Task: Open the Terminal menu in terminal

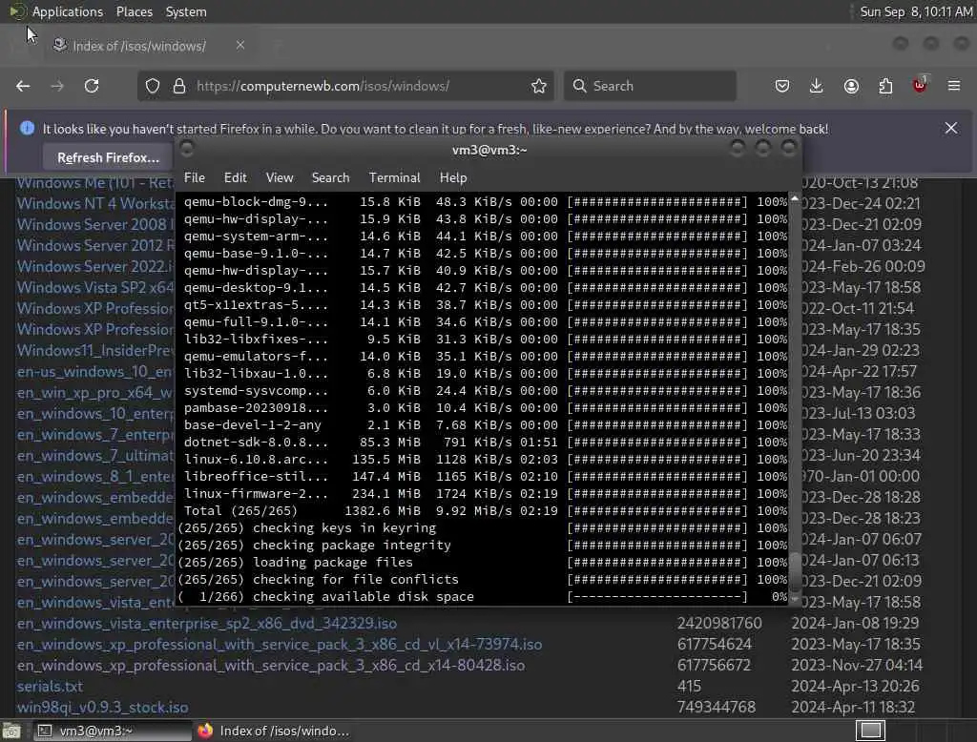Action: [394, 177]
